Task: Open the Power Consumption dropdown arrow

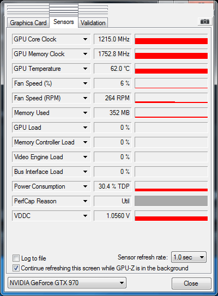Action: [x=86, y=186]
